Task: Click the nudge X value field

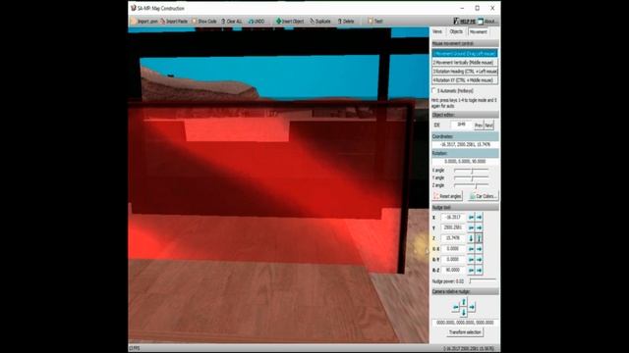Action: 453,217
